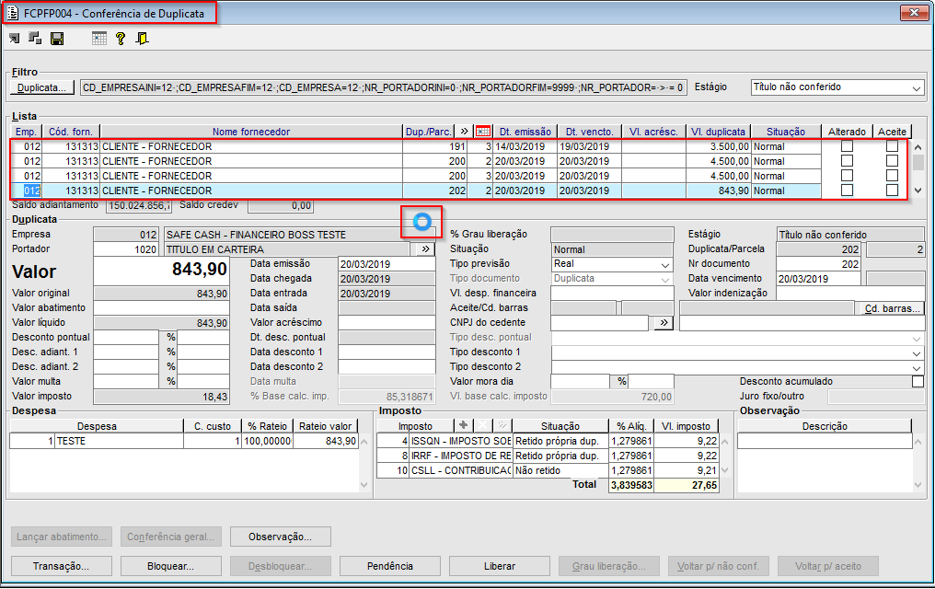Open the calendar toolbar icon
The height and width of the screenshot is (589, 935).
[99, 39]
